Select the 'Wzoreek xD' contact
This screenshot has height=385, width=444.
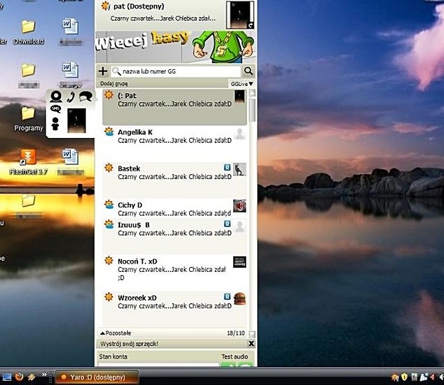click(174, 309)
